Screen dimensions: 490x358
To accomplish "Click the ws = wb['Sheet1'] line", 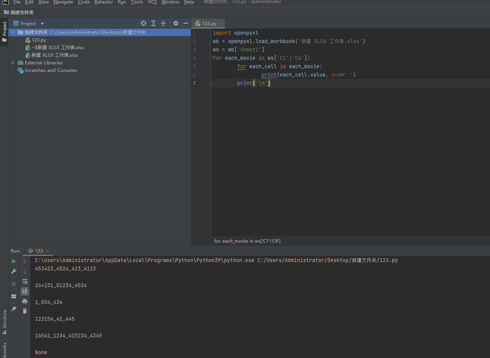I will (x=239, y=50).
